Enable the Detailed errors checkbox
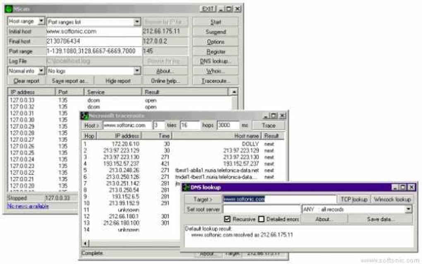This screenshot has width=422, height=264. click(x=261, y=219)
